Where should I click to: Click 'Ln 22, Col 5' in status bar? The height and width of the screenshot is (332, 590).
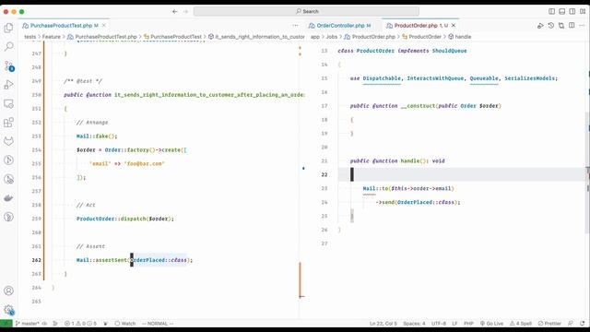click(x=383, y=324)
